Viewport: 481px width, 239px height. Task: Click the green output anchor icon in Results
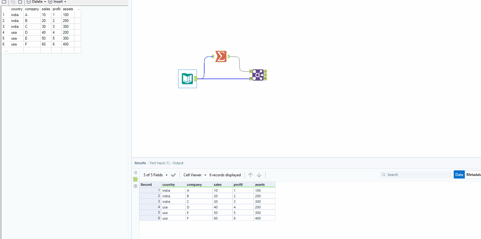click(135, 179)
